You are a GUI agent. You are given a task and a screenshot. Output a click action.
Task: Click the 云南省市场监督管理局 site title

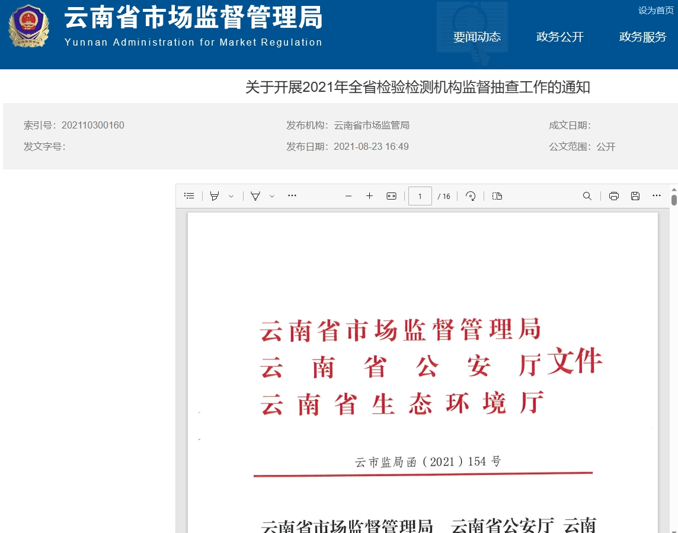click(x=194, y=18)
